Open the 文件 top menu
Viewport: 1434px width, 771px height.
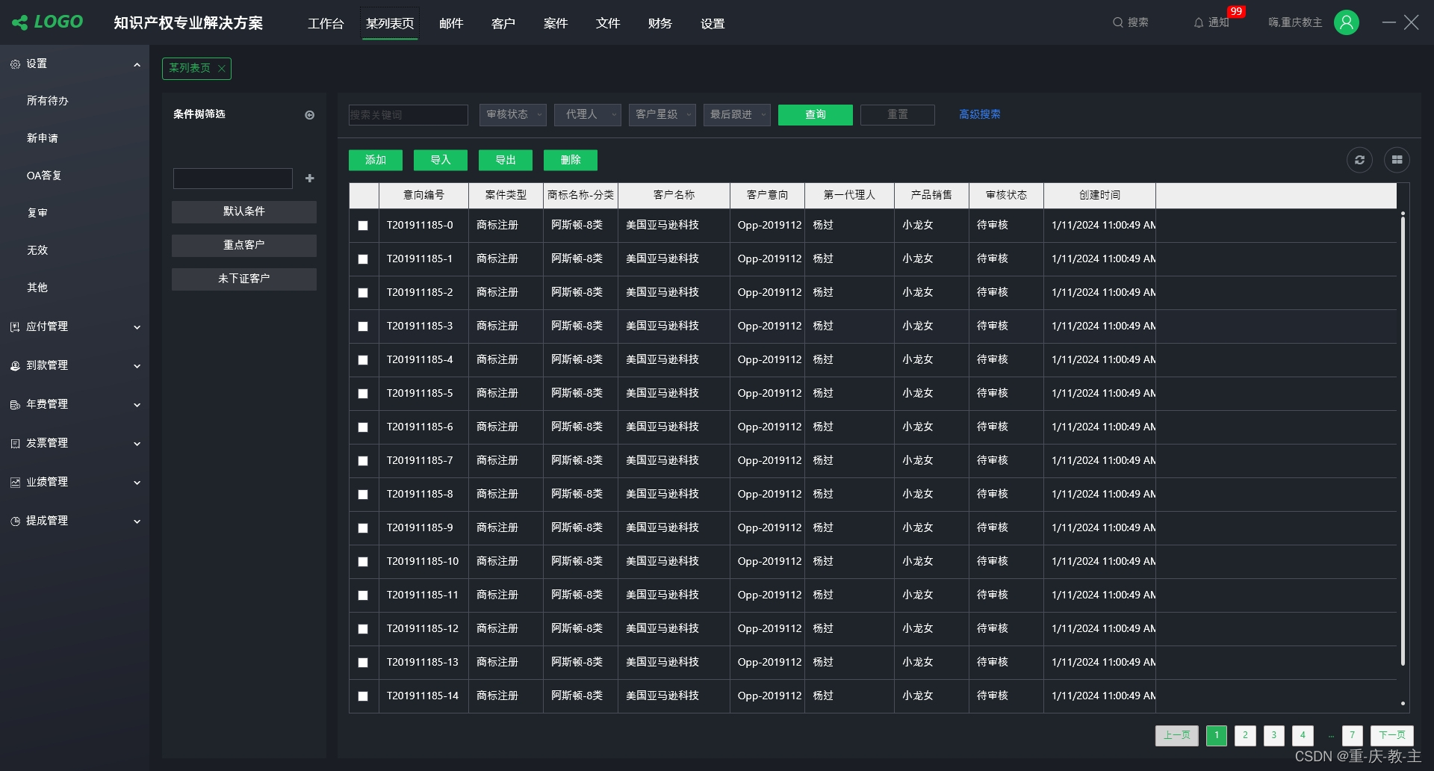click(x=608, y=24)
